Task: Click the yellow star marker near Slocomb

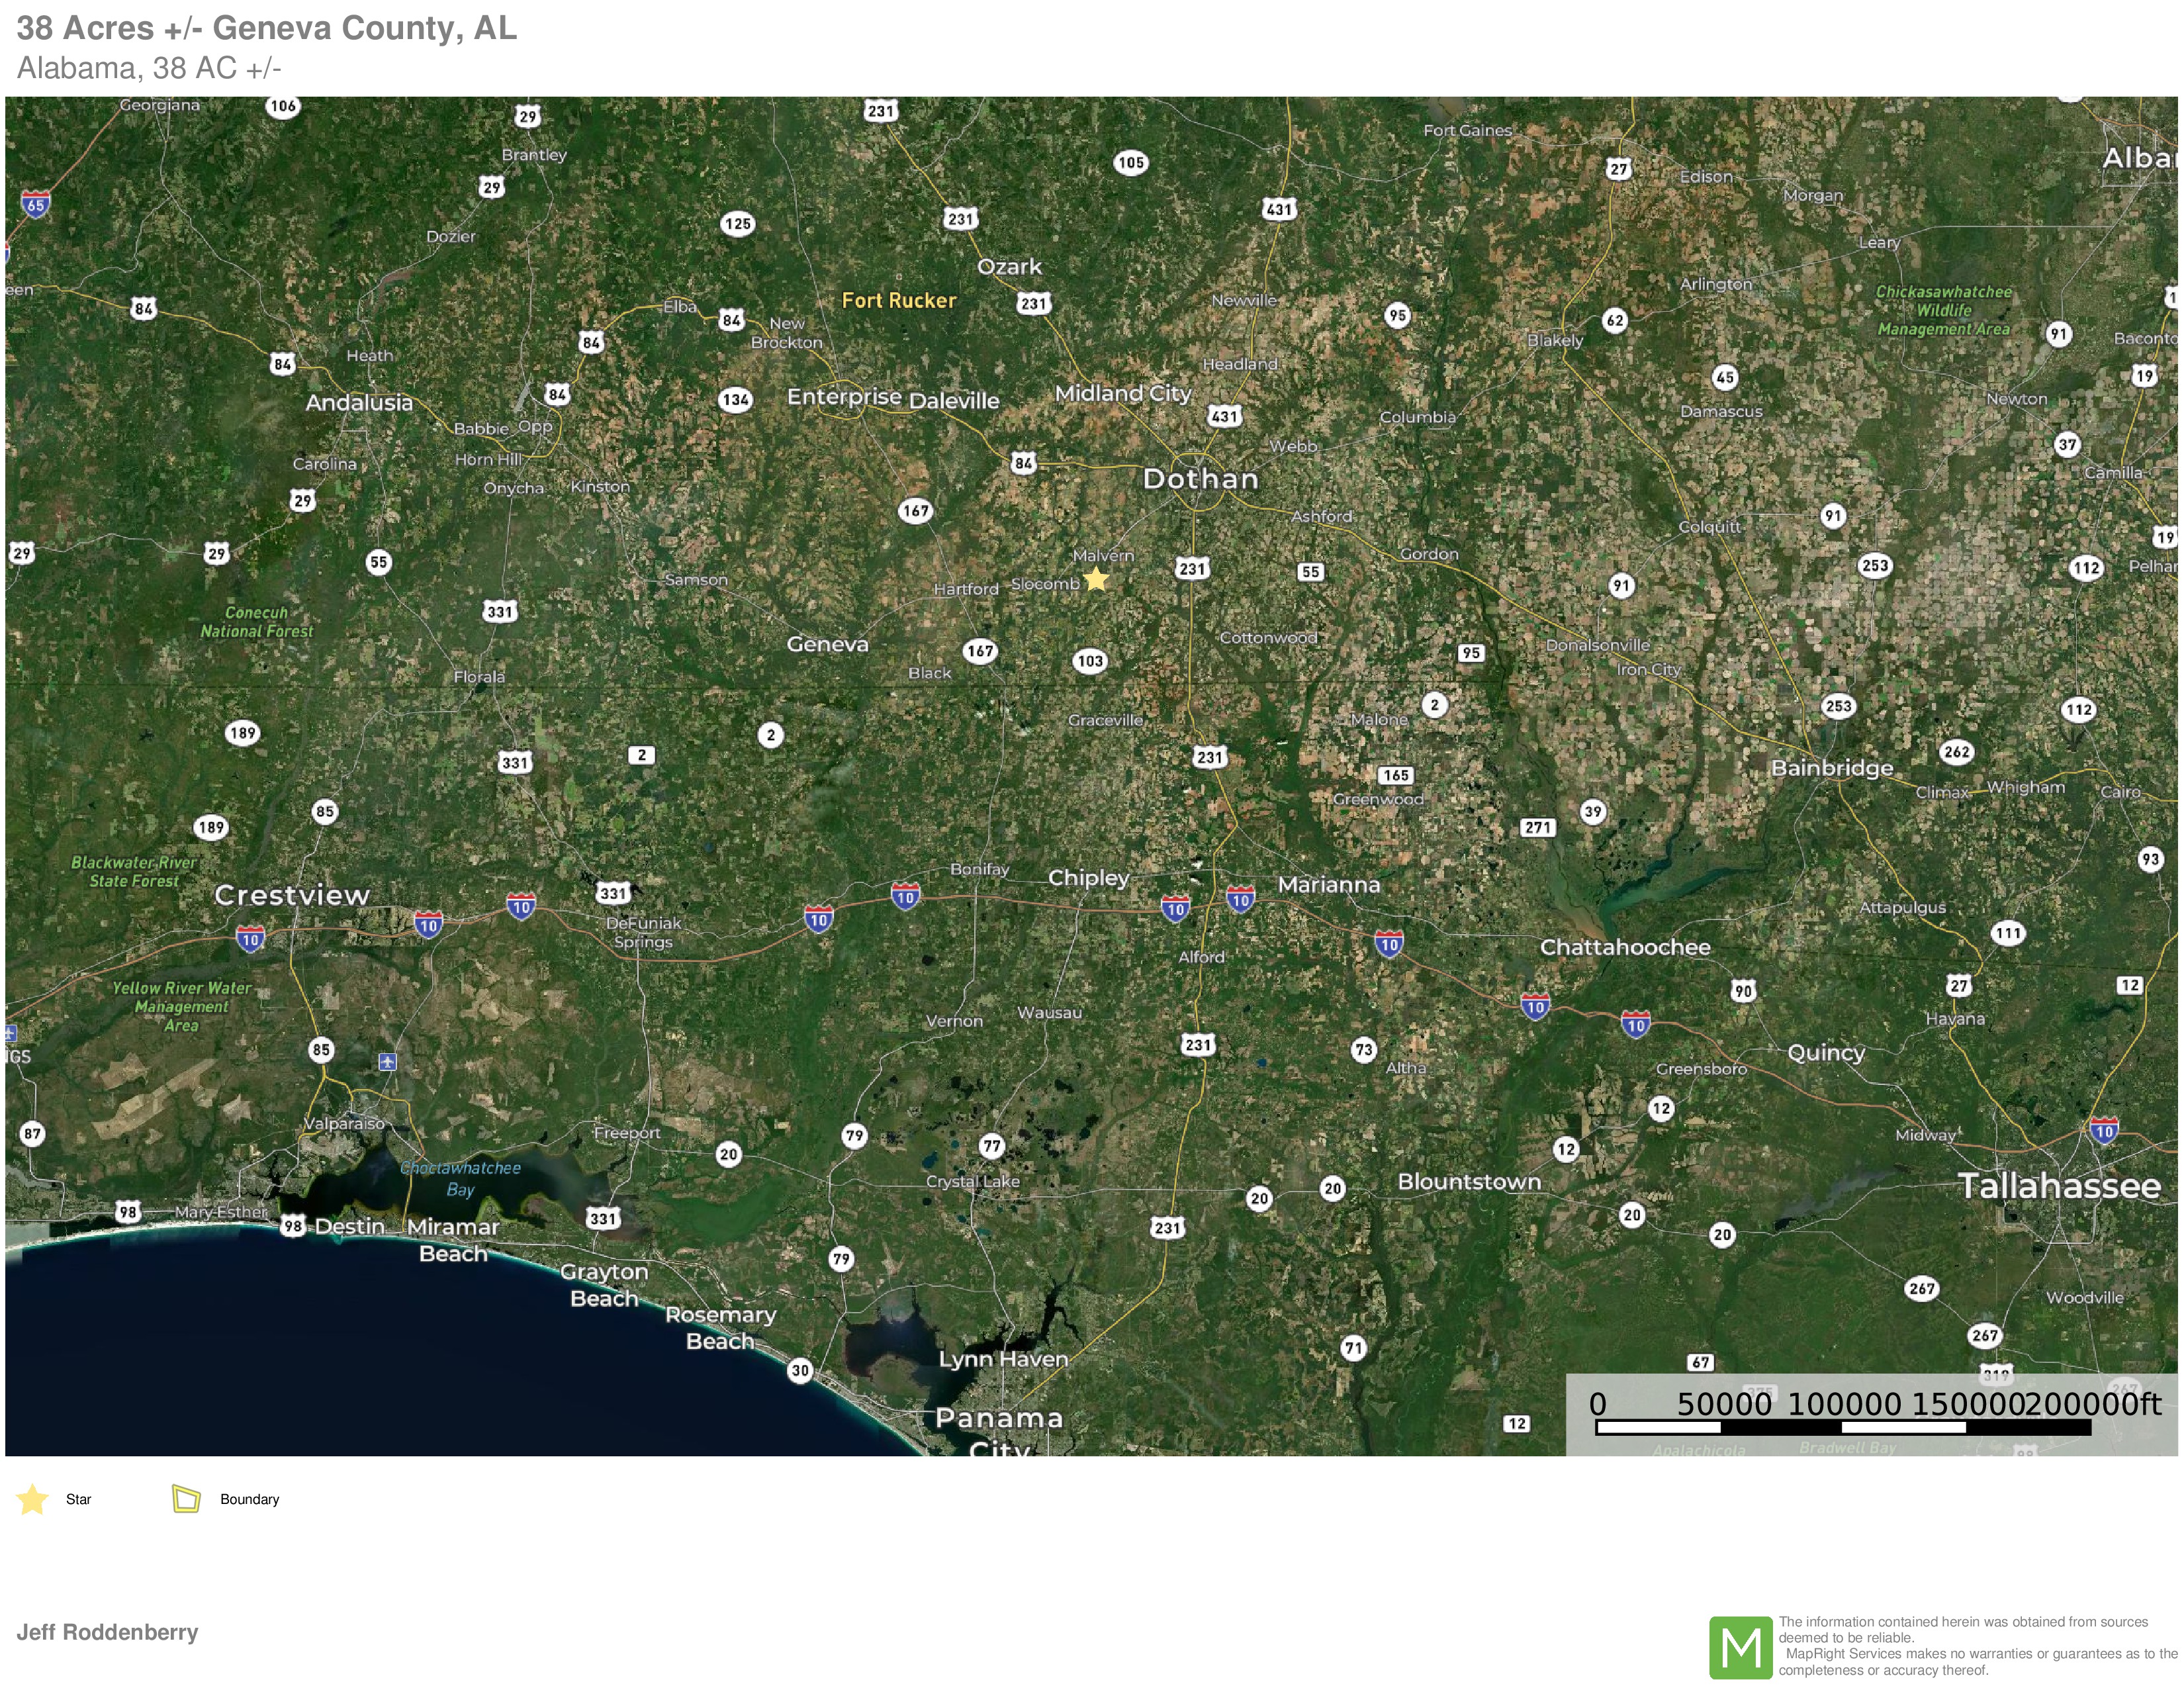Action: (1096, 579)
